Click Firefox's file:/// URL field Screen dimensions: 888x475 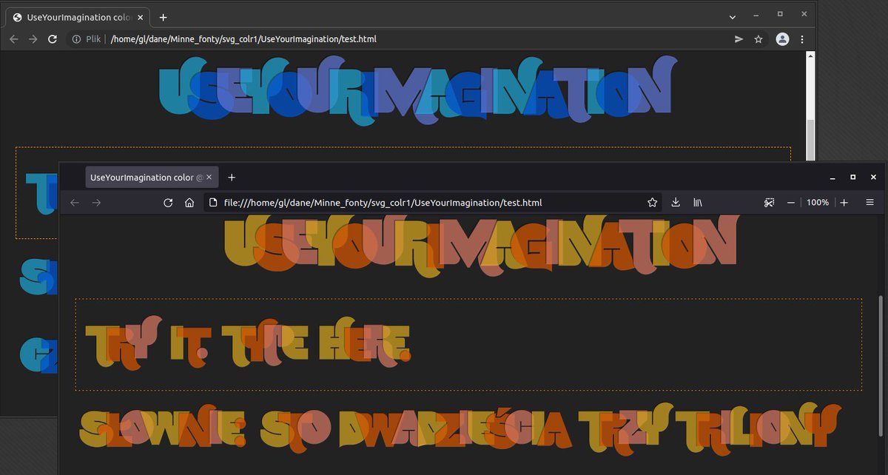[x=433, y=203]
